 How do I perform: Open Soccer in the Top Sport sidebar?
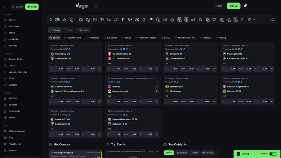[x=12, y=20]
